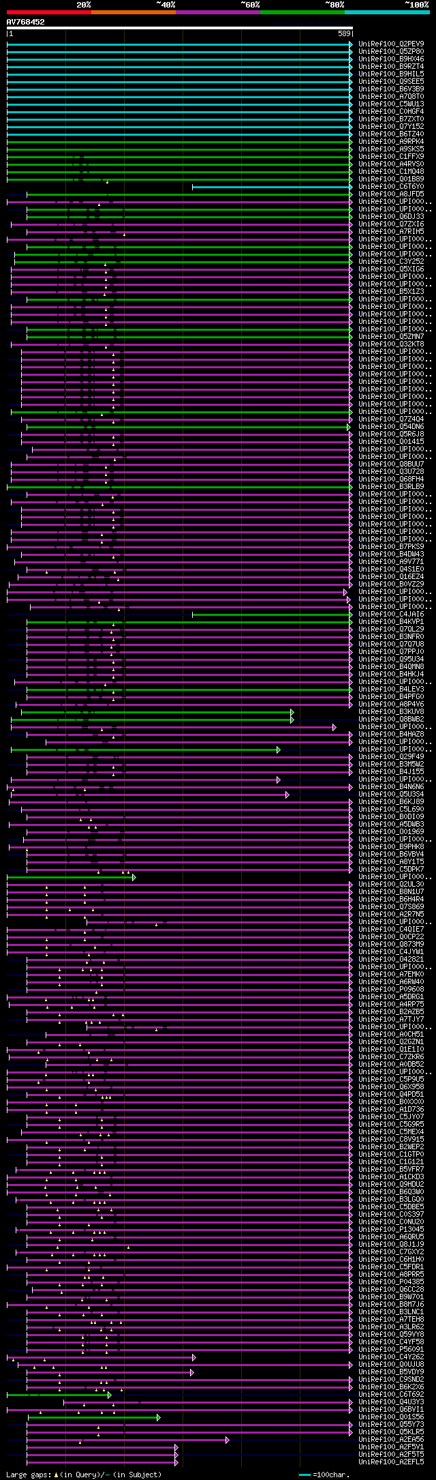This screenshot has width=436, height=1480.
Task: Click query end position 589
Action: pyautogui.click(x=345, y=33)
